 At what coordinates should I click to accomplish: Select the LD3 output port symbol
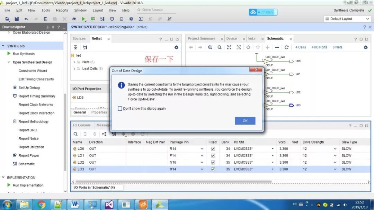coord(292,105)
